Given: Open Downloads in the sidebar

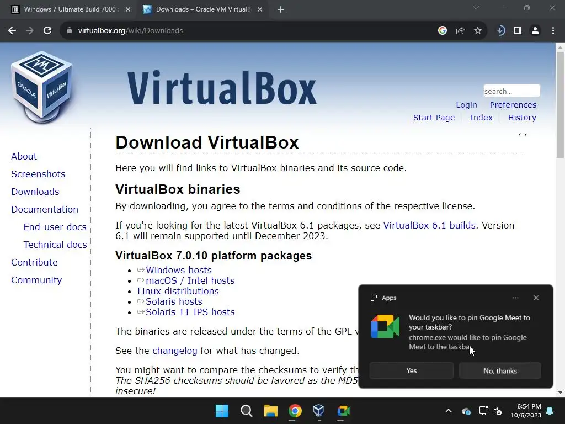Looking at the screenshot, I should (x=35, y=192).
